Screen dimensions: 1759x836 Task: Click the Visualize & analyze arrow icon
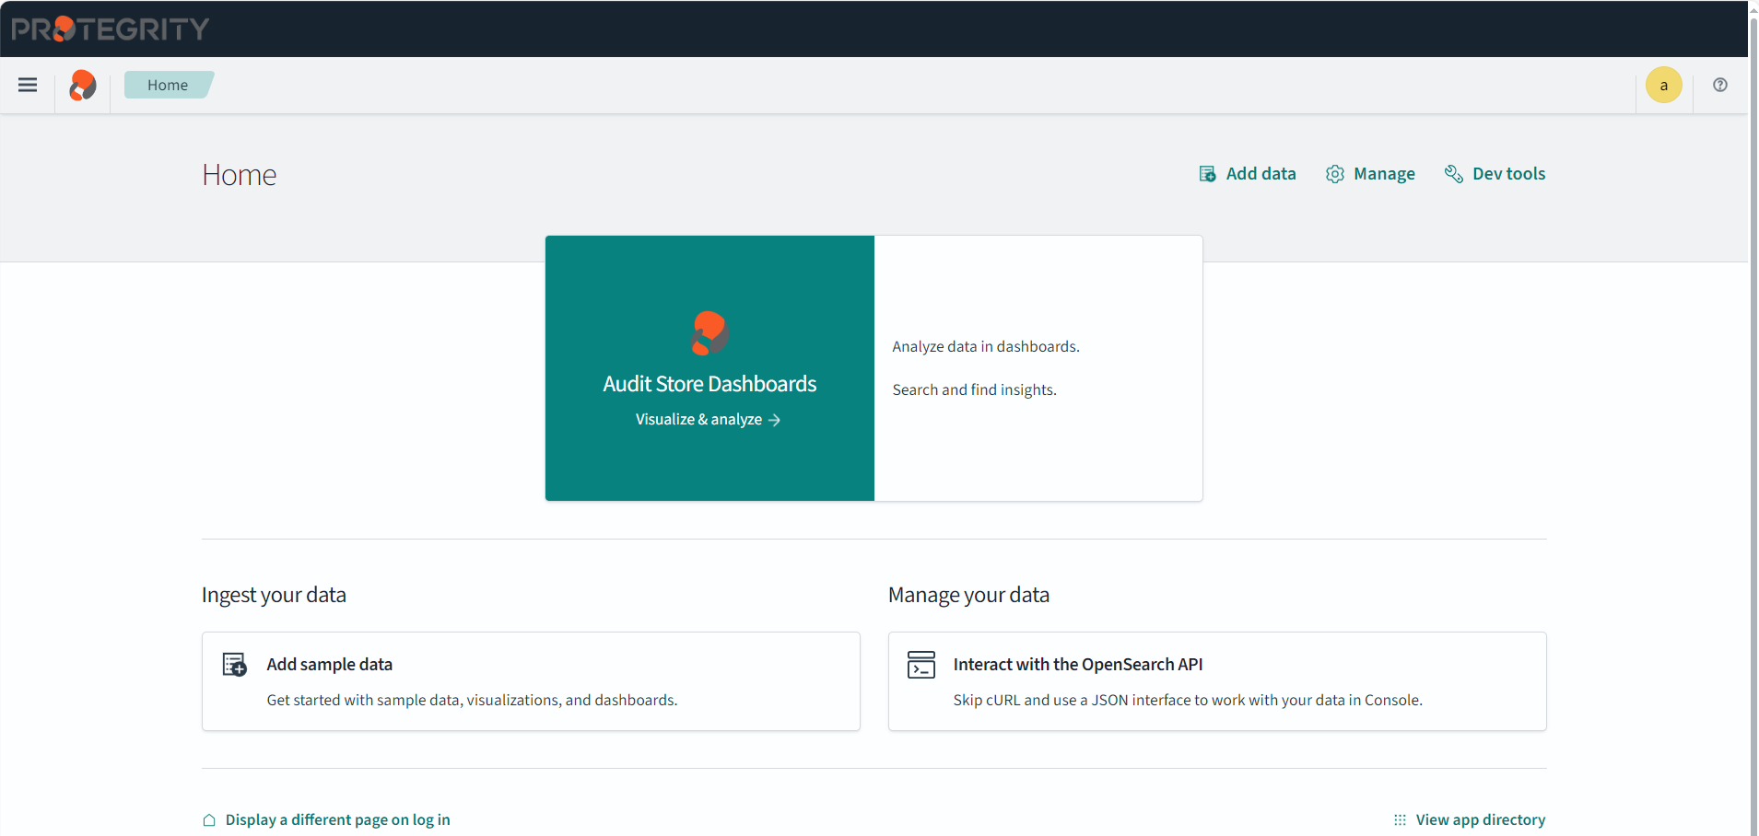pyautogui.click(x=774, y=420)
